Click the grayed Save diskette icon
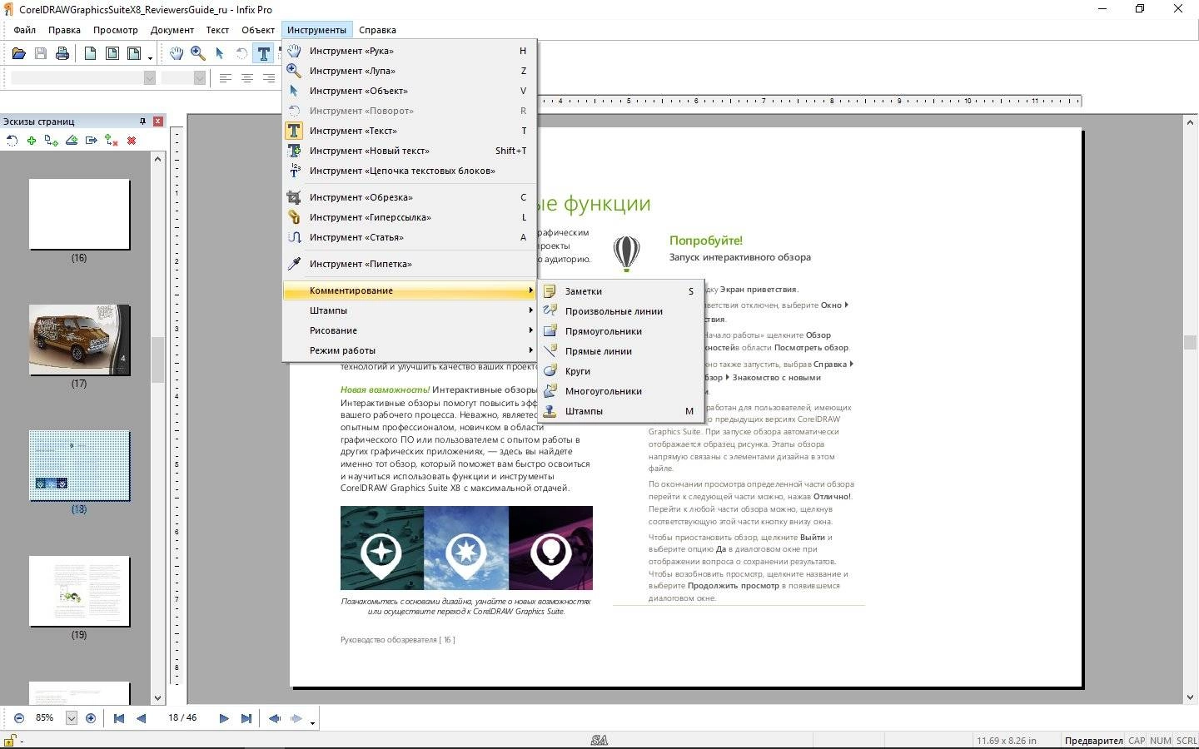The image size is (1199, 749). point(41,54)
